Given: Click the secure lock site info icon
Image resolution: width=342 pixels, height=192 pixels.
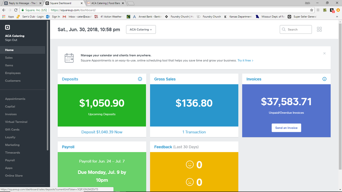Looking at the screenshot, I should (x=23, y=10).
